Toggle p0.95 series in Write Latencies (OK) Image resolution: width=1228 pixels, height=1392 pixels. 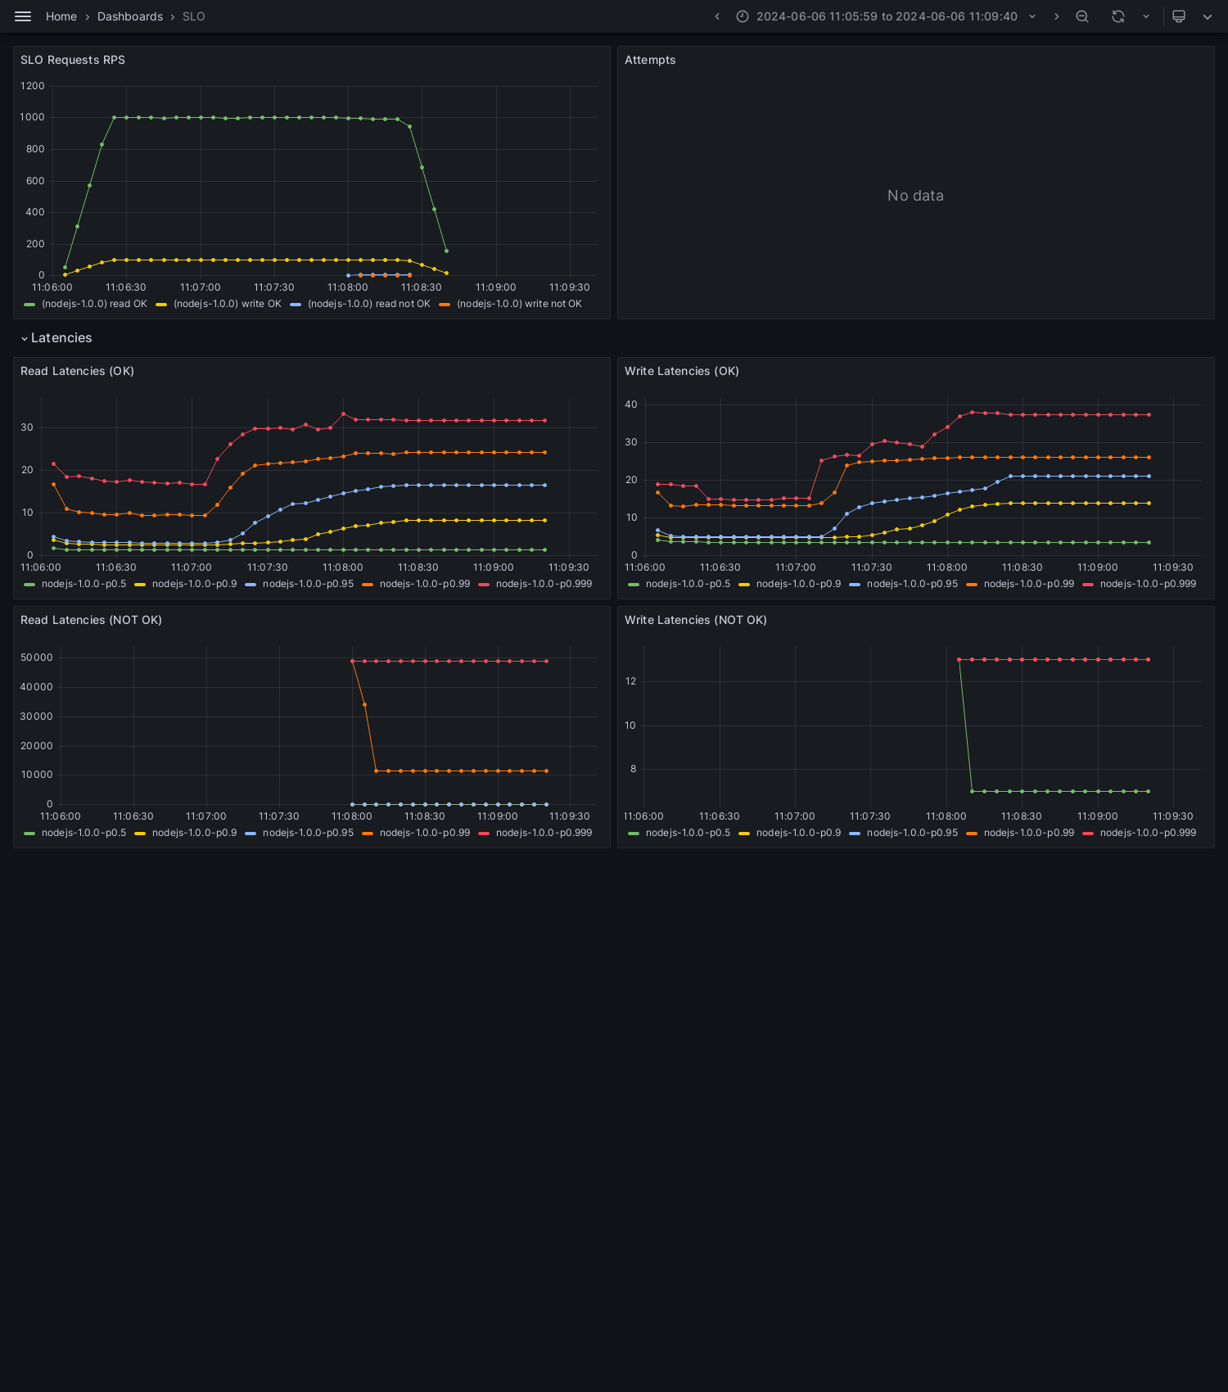pyautogui.click(x=912, y=584)
